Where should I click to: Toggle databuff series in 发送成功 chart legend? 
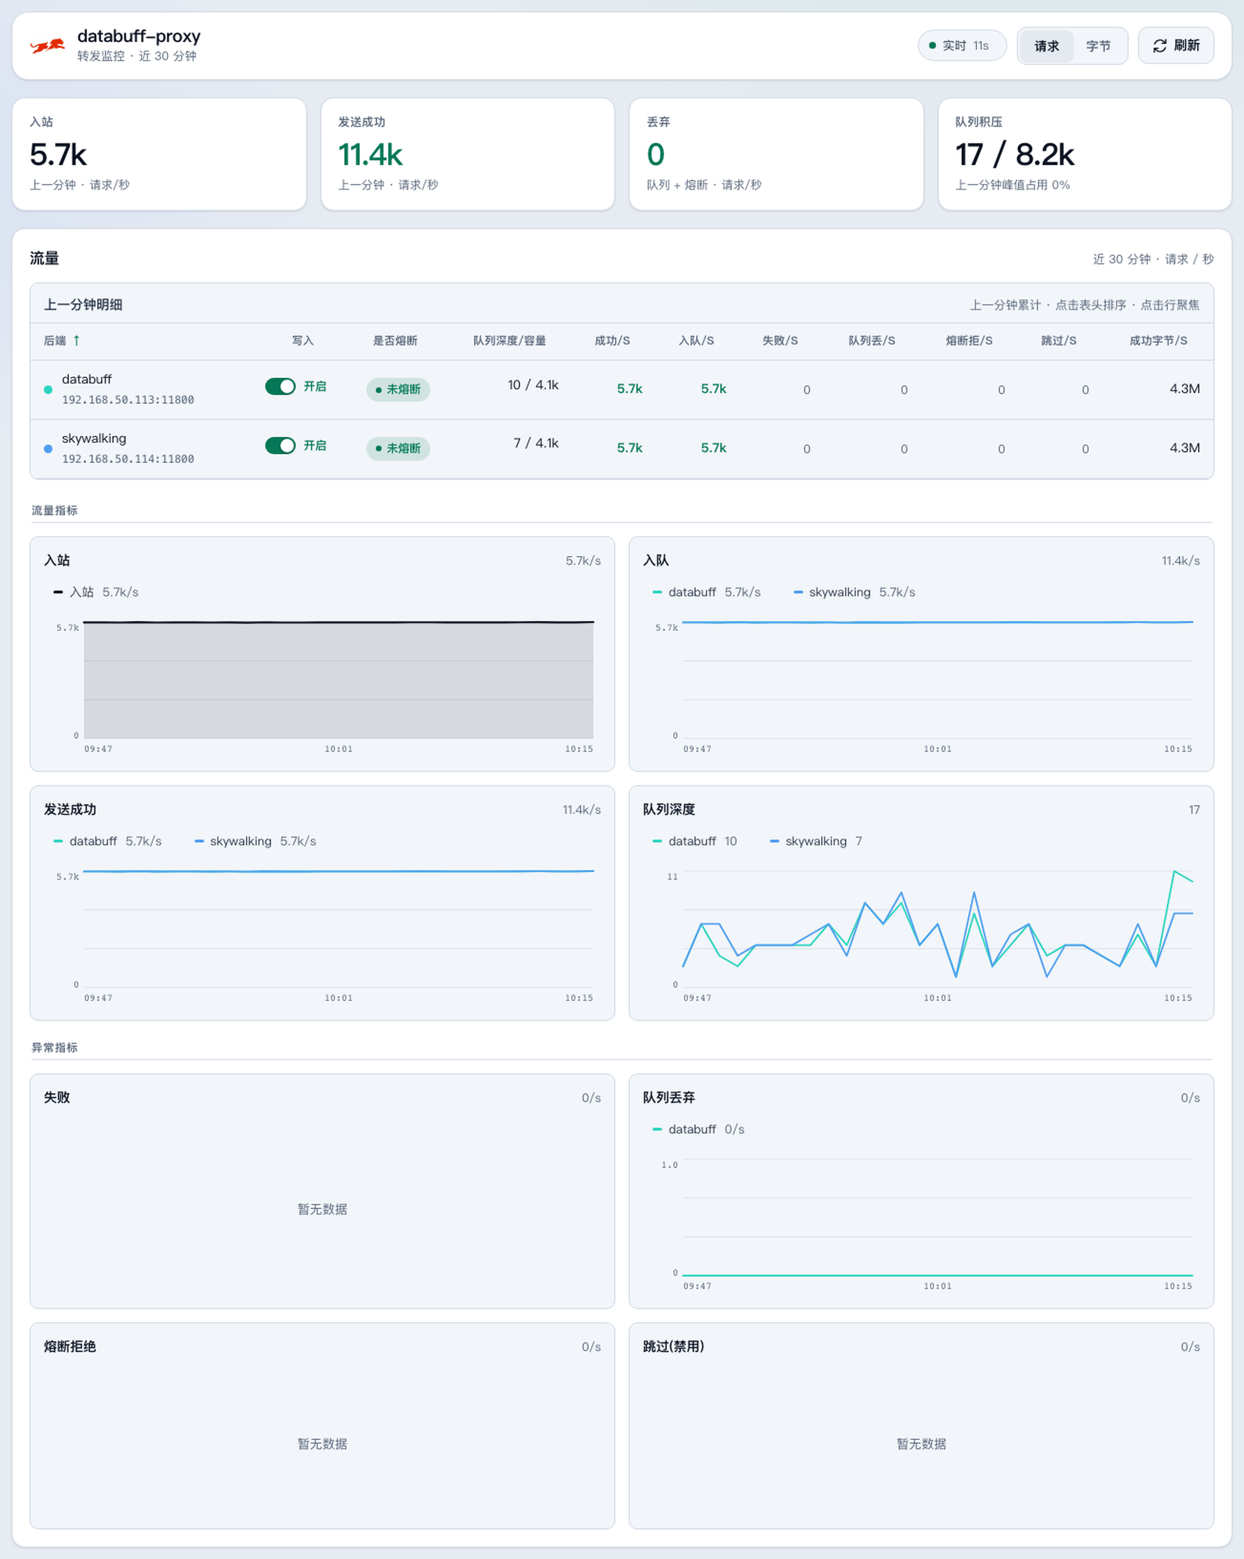click(x=107, y=842)
